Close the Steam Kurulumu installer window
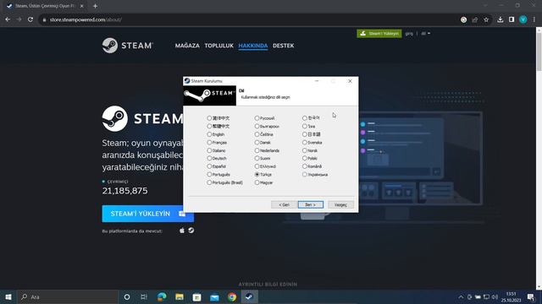Screen dimensions: 542x304 [350, 81]
